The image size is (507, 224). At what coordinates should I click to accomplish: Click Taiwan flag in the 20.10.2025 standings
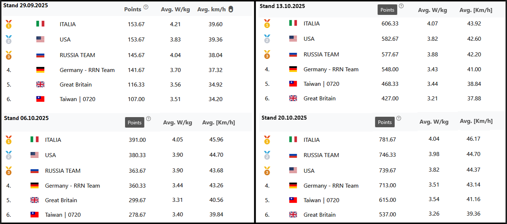click(293, 200)
